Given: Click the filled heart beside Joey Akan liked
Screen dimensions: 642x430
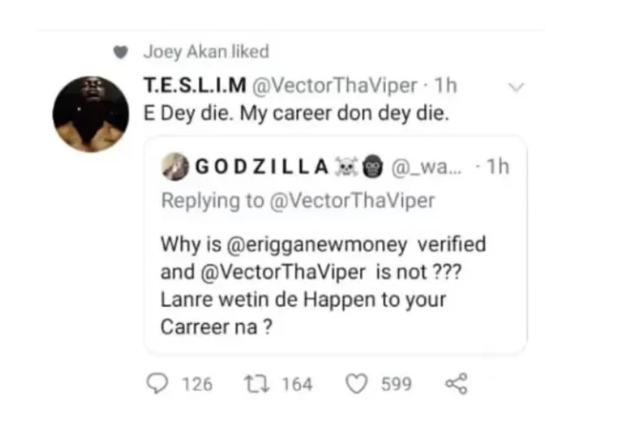Looking at the screenshot, I should [119, 53].
